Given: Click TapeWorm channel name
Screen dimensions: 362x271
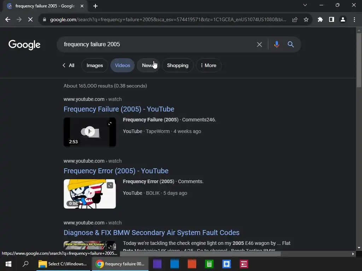Looking at the screenshot, I should click(x=158, y=131).
